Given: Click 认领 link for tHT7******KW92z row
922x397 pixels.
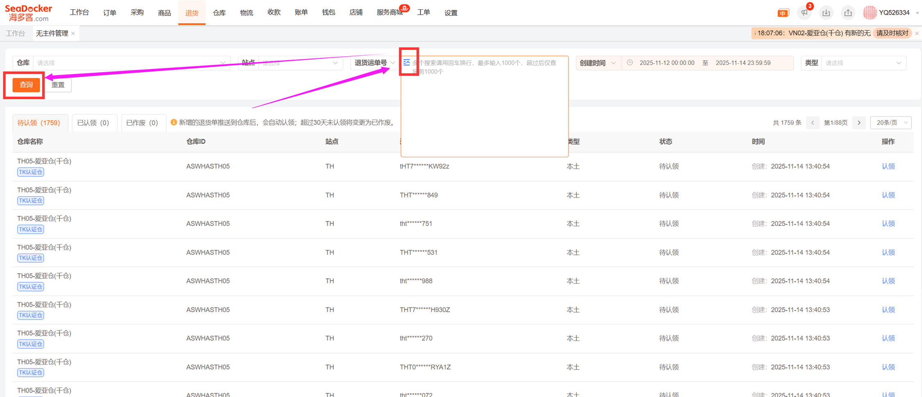Looking at the screenshot, I should 888,166.
